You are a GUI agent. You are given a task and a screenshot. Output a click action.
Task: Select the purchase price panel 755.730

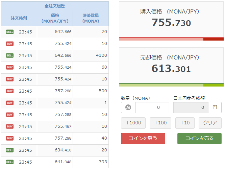coord(171,20)
